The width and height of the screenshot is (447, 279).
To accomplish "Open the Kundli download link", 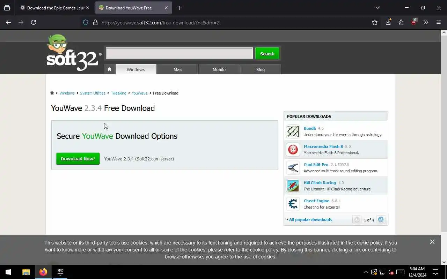I will [x=310, y=128].
